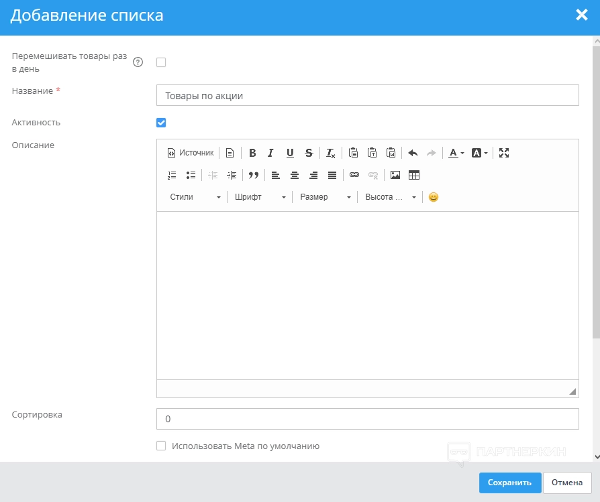Open the 'Стили' dropdown
Screen dimensions: 600x502
[x=195, y=197]
